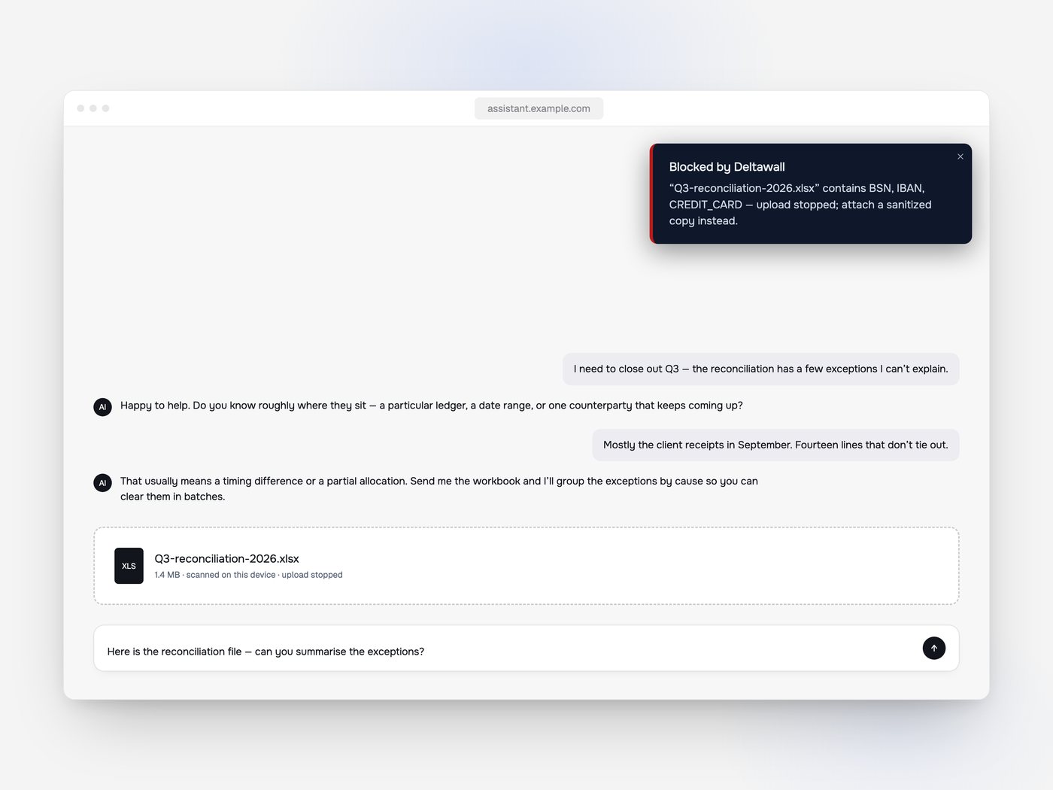Select the Q3-reconciliation-2026.xlsx file name

click(226, 558)
